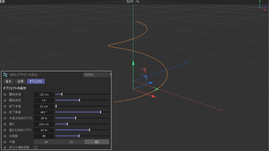This screenshot has width=269, height=151.
Task: Switch to the 基本 tab
Action: click(x=8, y=81)
